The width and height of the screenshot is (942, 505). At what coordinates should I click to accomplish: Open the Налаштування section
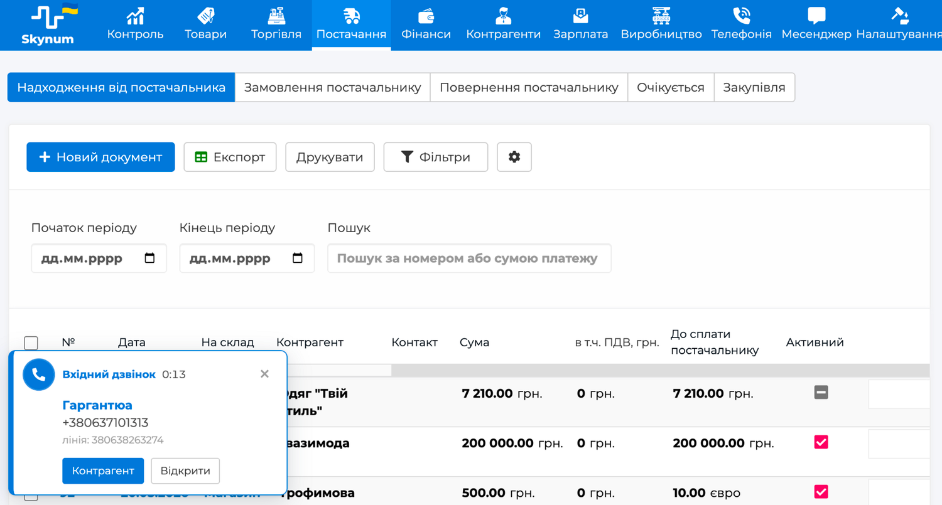pyautogui.click(x=899, y=25)
